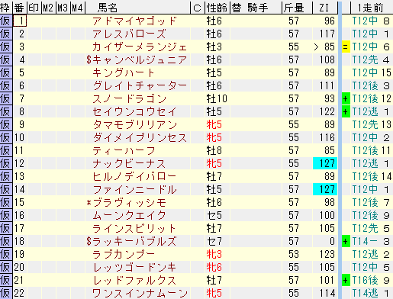Click the M4 column header
This screenshot has height=299, width=393.
(78, 8)
